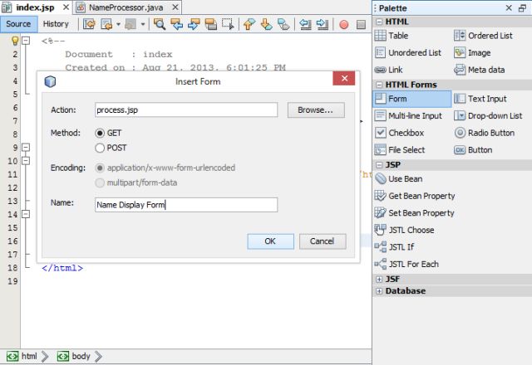Screen dimensions: 532x365
Task: Select Link palette item
Action: point(388,70)
